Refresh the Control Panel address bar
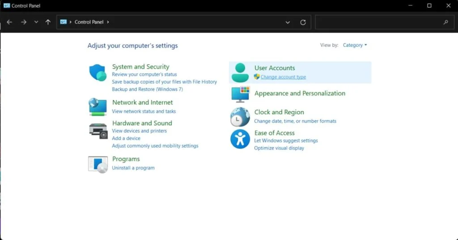Screen dimensions: 458x240 coord(303,22)
